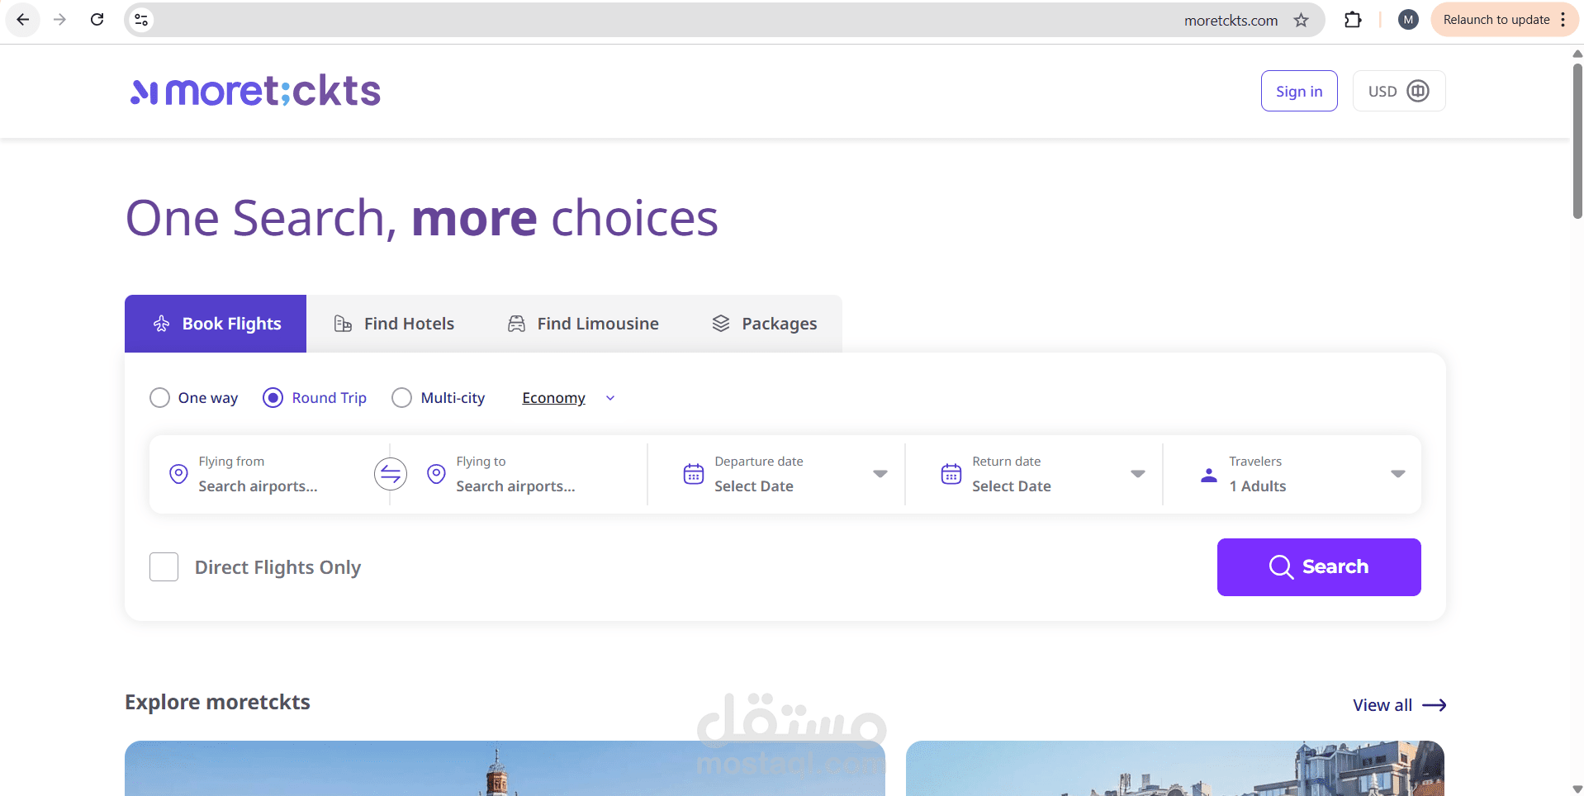Open the Departure date dropdown arrow
This screenshot has width=1584, height=796.
[880, 474]
